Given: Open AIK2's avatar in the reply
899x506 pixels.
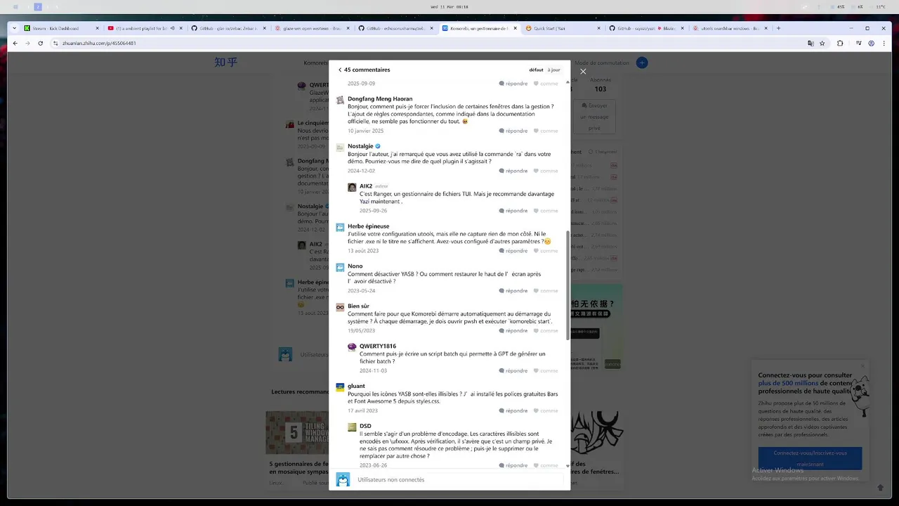Looking at the screenshot, I should [352, 188].
